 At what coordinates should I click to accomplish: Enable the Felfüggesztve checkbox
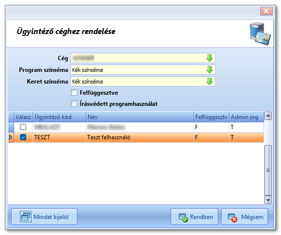(74, 93)
